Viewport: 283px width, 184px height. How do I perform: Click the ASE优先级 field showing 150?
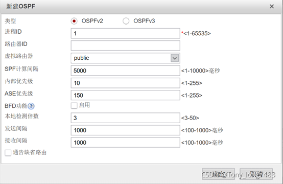pos(126,95)
